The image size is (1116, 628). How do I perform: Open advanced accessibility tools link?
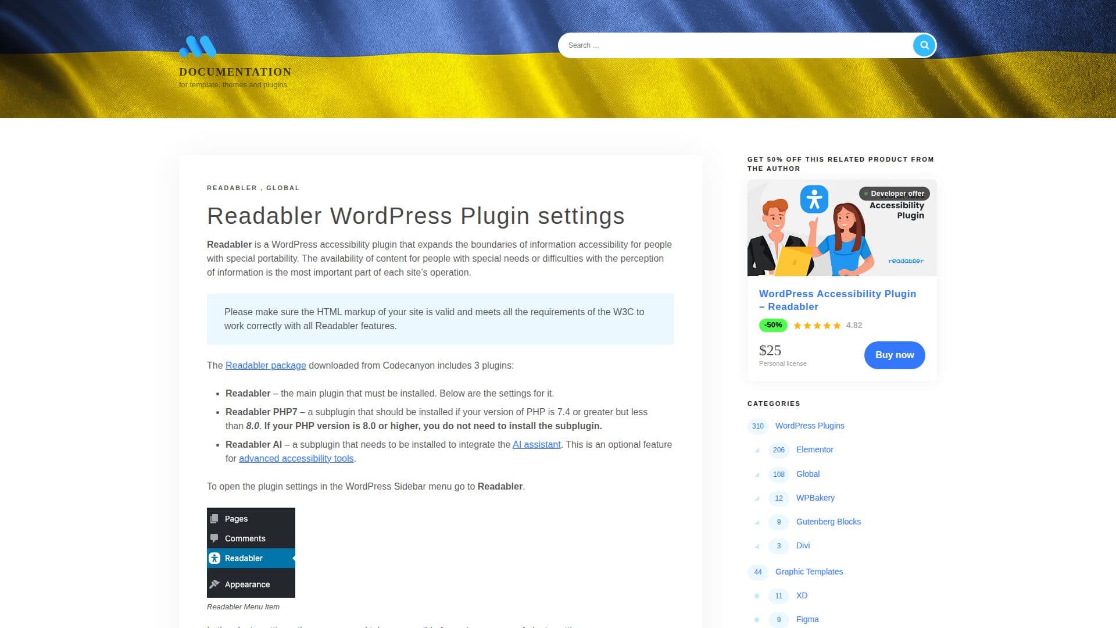[296, 458]
